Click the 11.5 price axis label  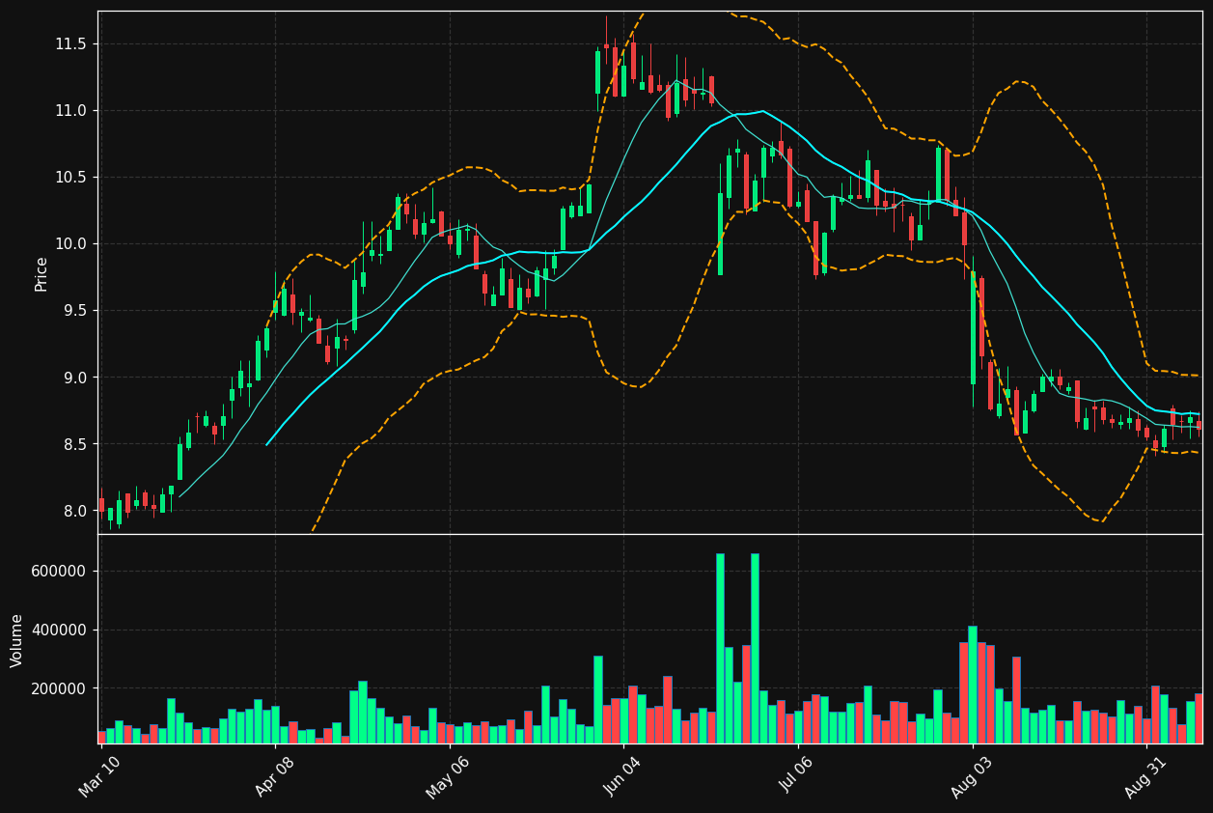(70, 44)
